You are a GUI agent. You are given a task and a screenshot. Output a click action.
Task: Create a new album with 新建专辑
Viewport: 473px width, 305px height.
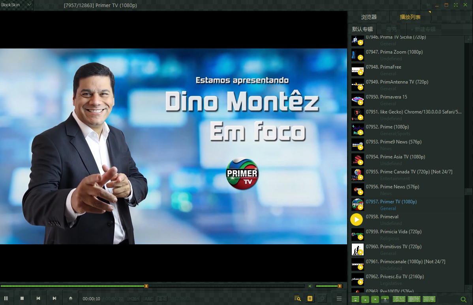tap(423, 29)
